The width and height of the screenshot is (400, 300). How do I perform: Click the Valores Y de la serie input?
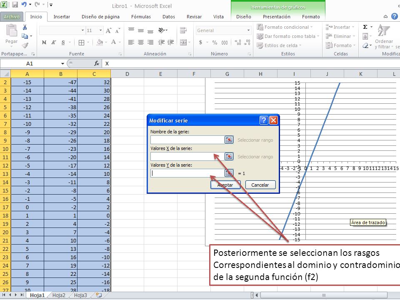[187, 173]
